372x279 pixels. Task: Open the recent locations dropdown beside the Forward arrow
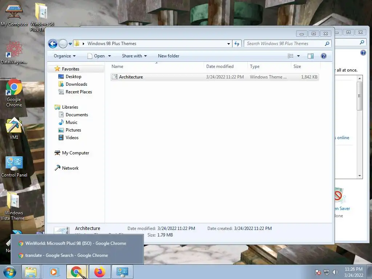[70, 44]
